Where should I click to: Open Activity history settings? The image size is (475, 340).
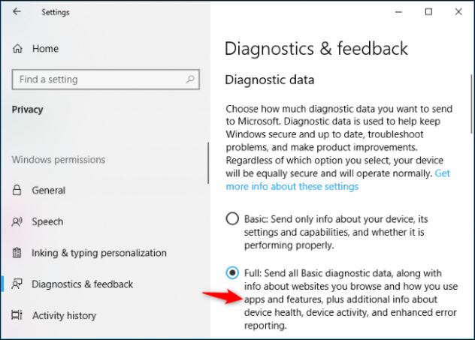(65, 316)
